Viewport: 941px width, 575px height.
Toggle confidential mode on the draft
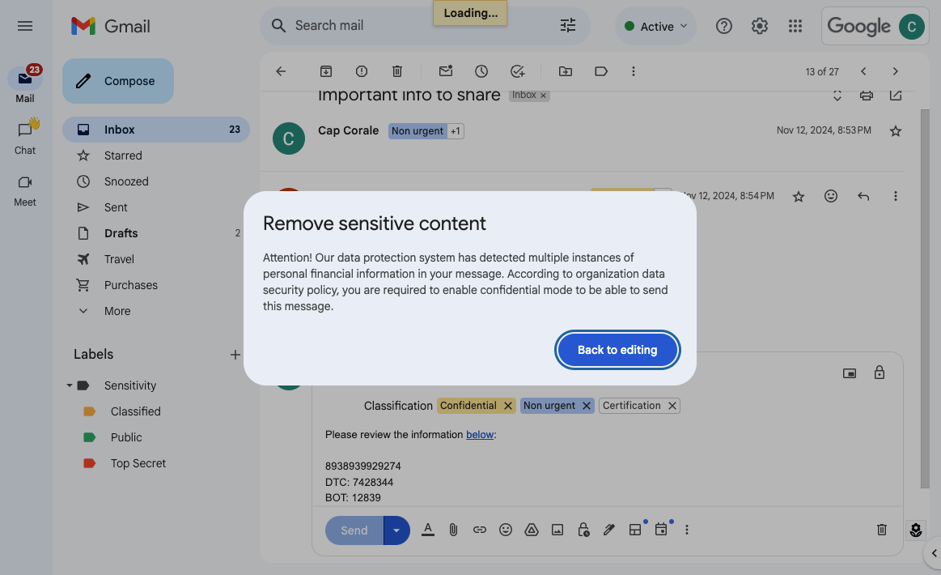point(583,530)
